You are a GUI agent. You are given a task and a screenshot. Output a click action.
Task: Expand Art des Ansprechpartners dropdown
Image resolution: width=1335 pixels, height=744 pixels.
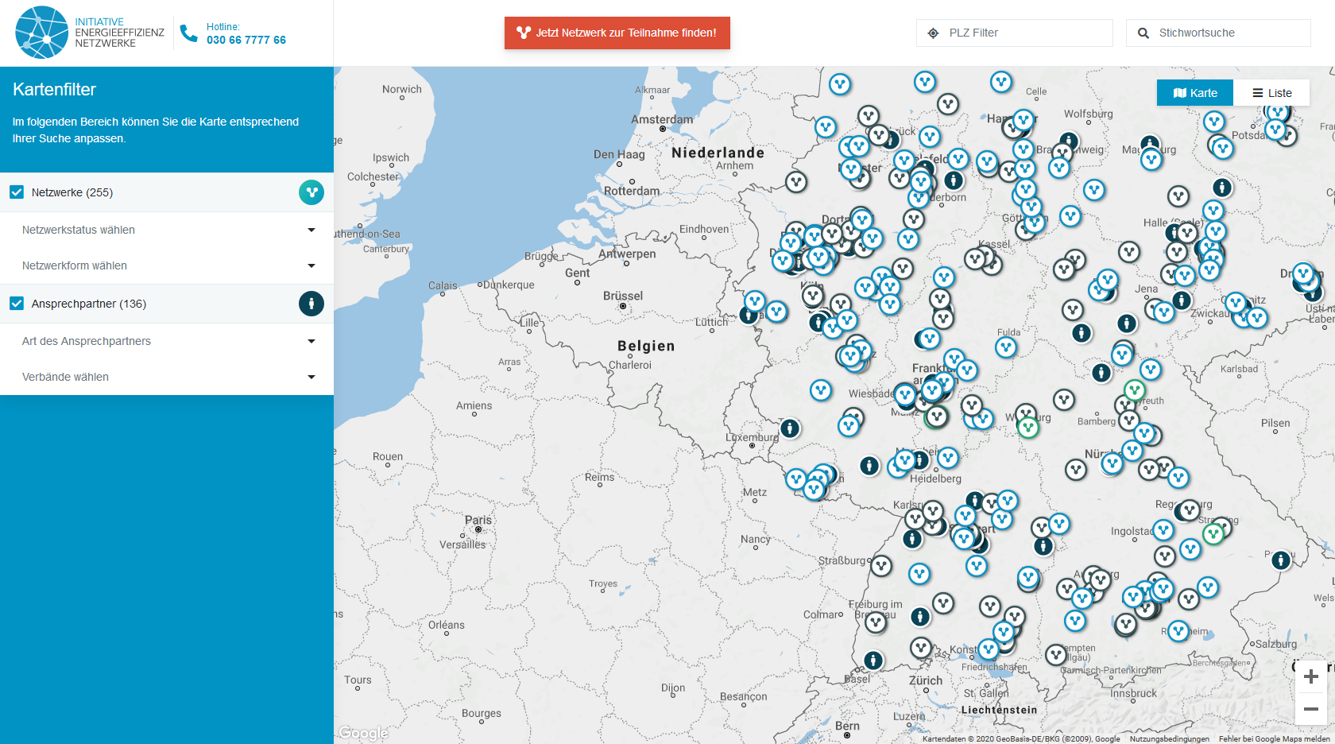pos(167,341)
